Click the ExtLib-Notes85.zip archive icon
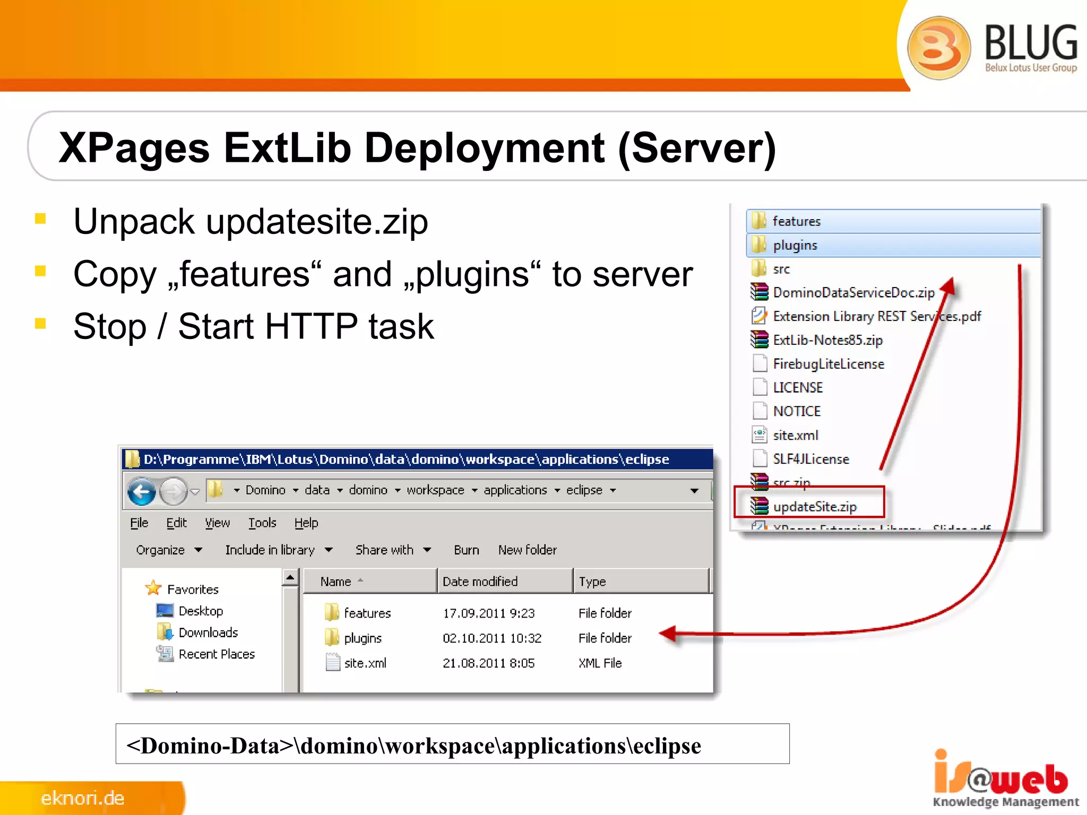This screenshot has width=1087, height=815. (x=760, y=339)
